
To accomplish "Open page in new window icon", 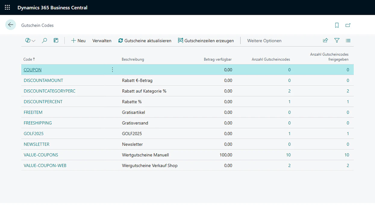I will pos(348,25).
